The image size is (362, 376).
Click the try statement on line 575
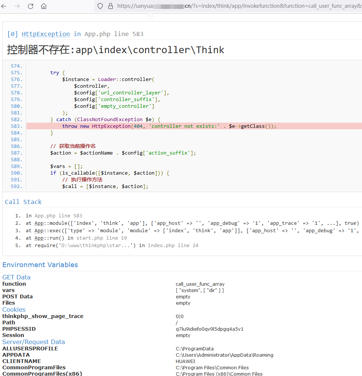click(x=58, y=73)
